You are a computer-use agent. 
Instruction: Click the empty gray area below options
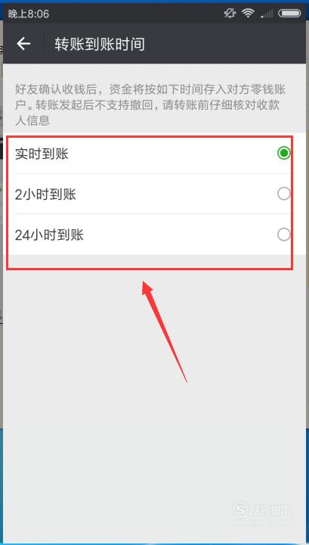(154, 400)
